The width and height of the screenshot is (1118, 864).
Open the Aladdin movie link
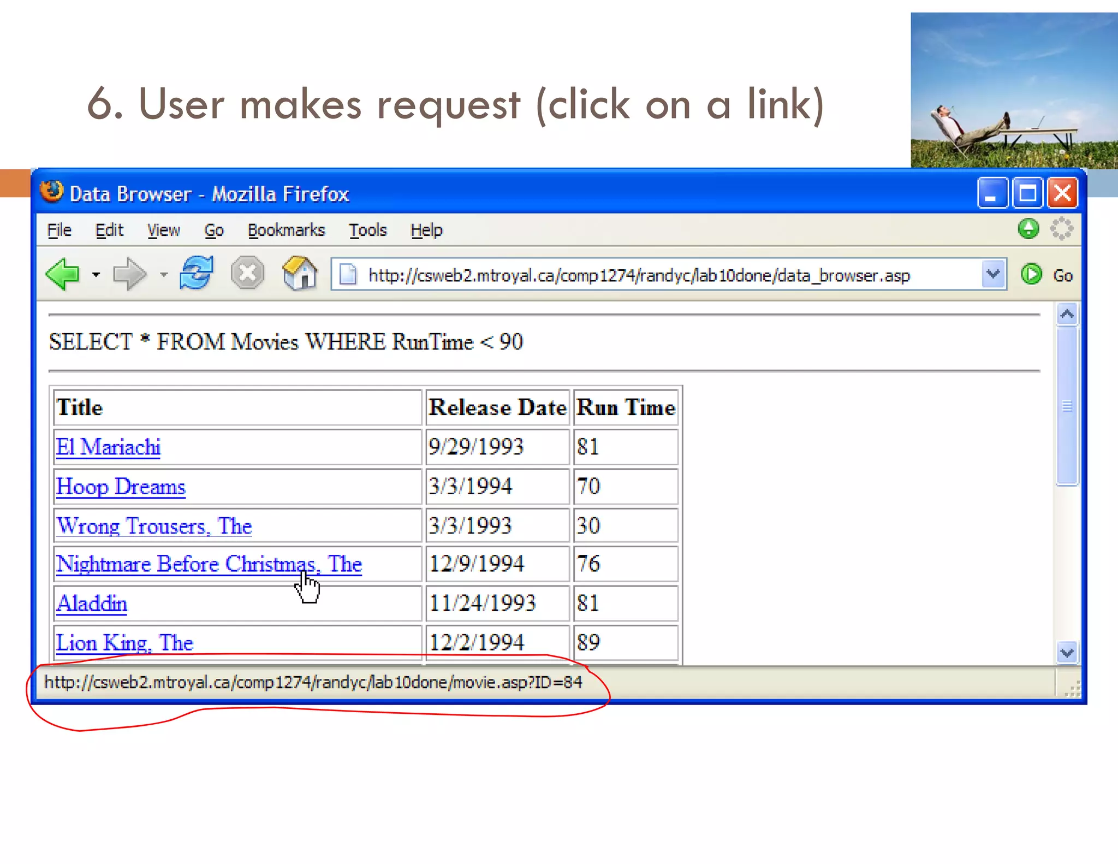click(92, 603)
